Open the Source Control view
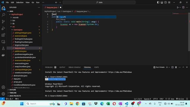 [3, 21]
